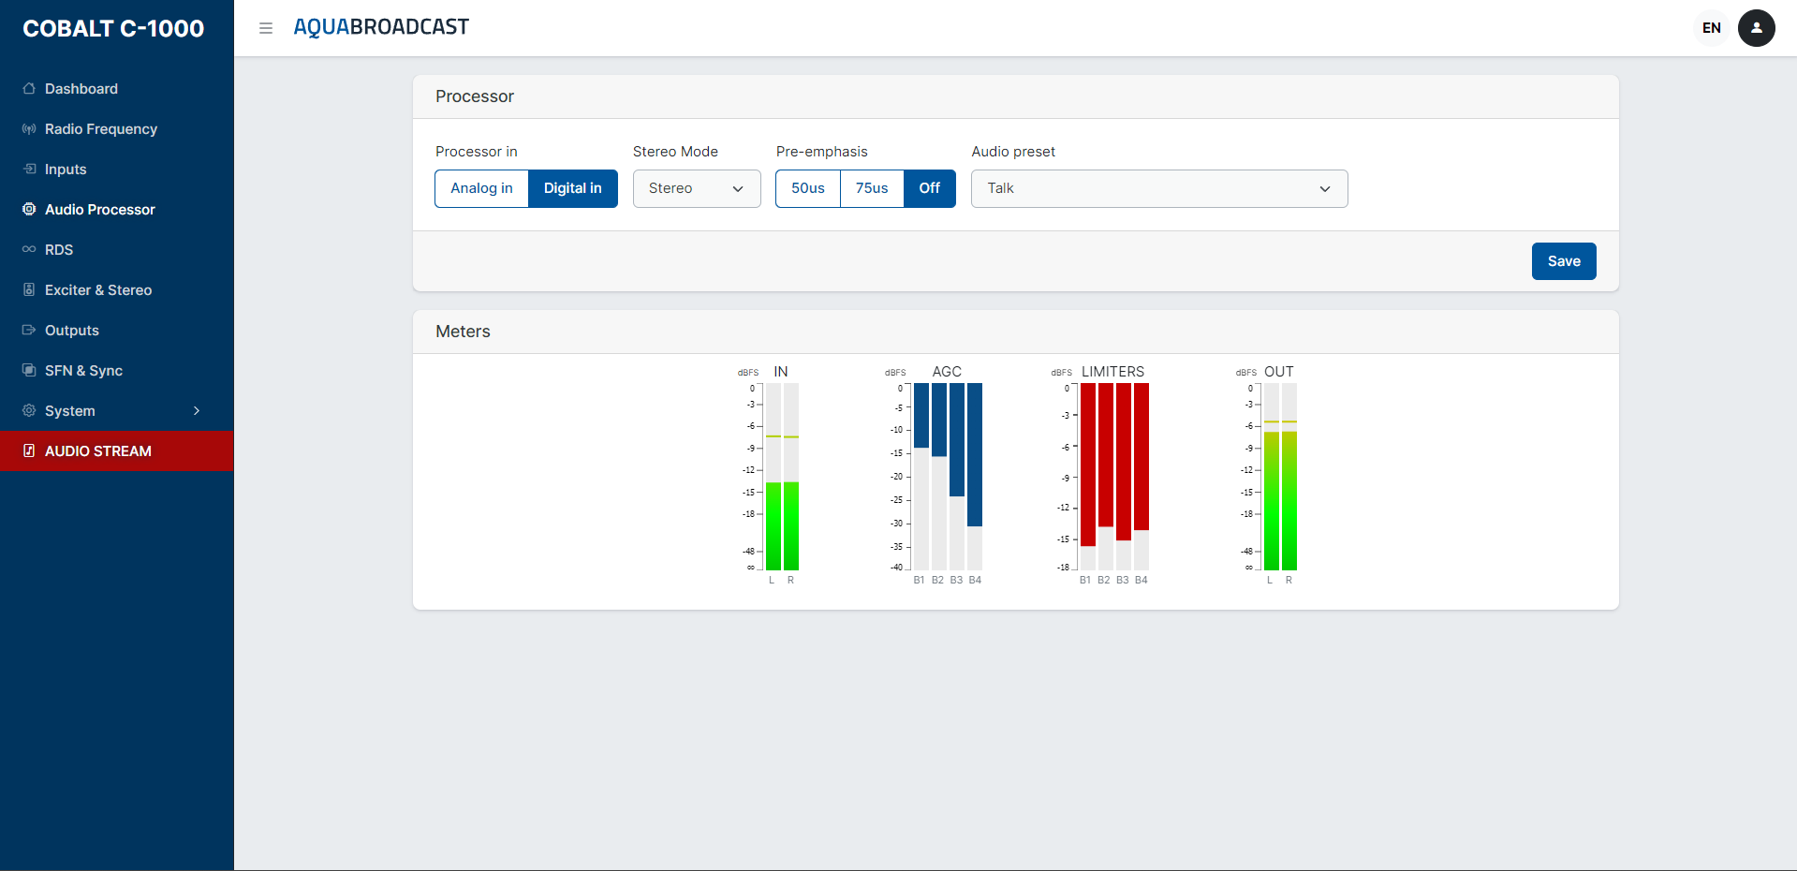Click the RDS sidebar icon
The width and height of the screenshot is (1797, 871).
[29, 250]
